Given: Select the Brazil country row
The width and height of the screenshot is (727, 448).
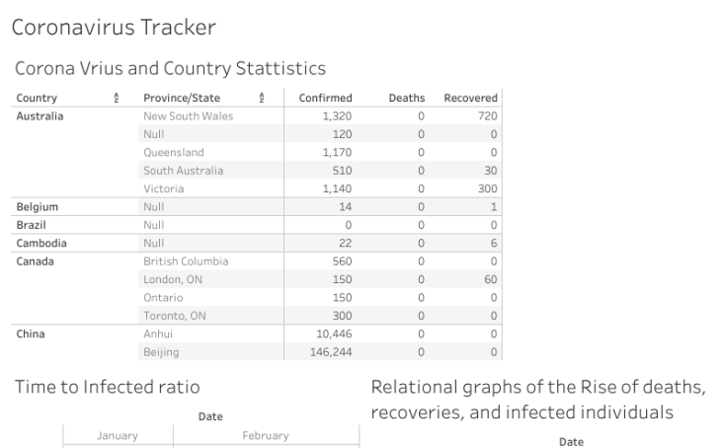Looking at the screenshot, I should pos(32,225).
